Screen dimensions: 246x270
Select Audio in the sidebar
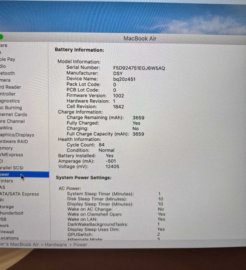click(x=3, y=66)
